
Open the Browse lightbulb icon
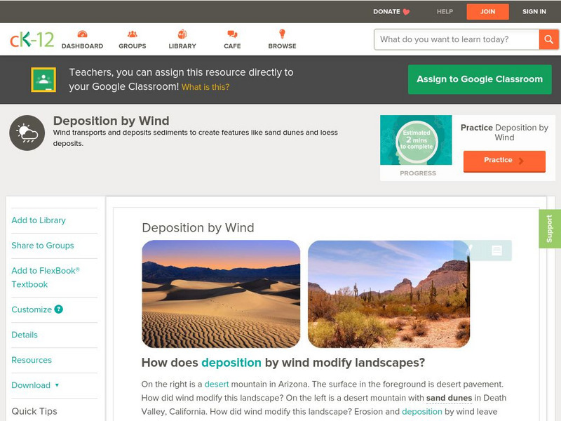click(x=282, y=34)
